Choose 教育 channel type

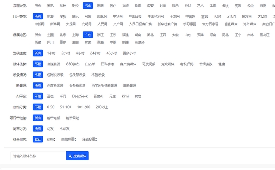[x=138, y=5]
